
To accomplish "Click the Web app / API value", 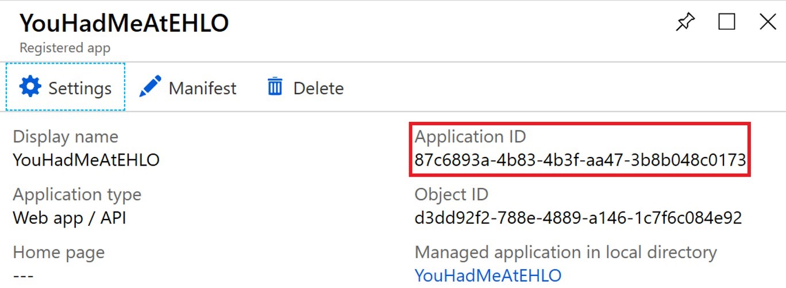I will (x=70, y=218).
